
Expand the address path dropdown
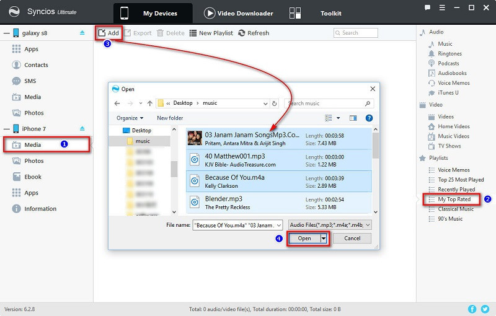click(x=265, y=103)
